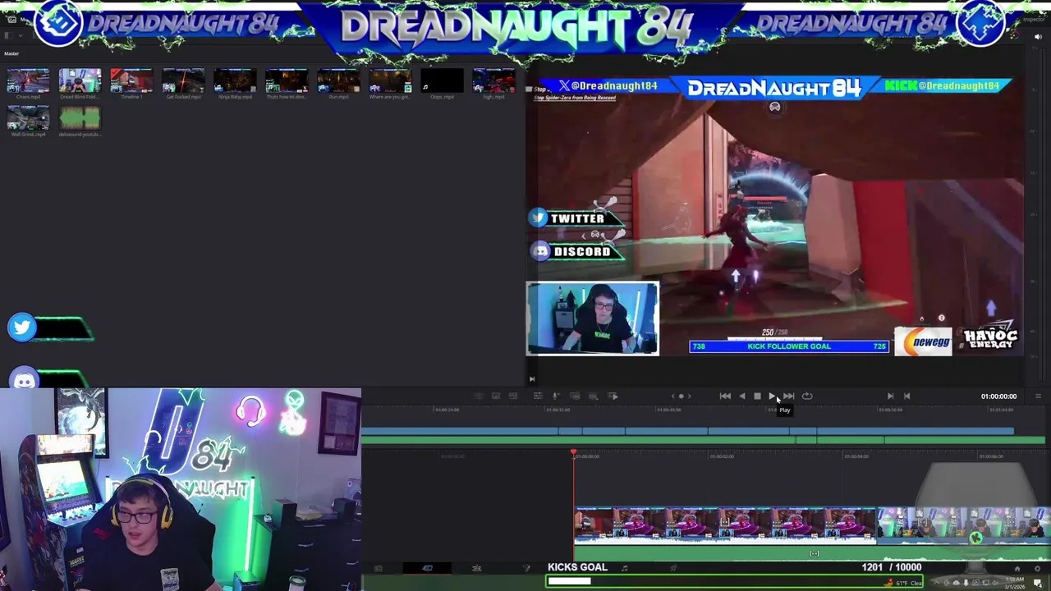Select the Ninja Baby.mp4 clip thumbnail
Screen dimensions: 1051x591
(x=235, y=81)
